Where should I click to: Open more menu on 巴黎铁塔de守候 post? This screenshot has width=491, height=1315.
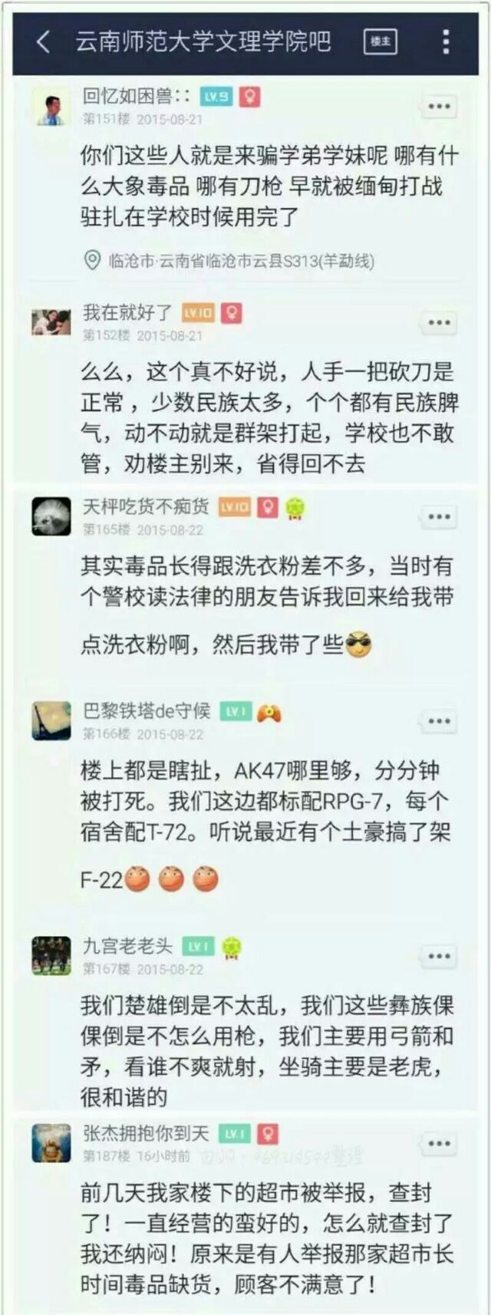coord(439,721)
